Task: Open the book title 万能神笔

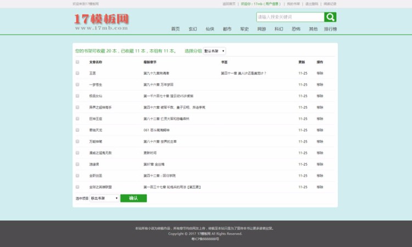Action: [x=96, y=141]
